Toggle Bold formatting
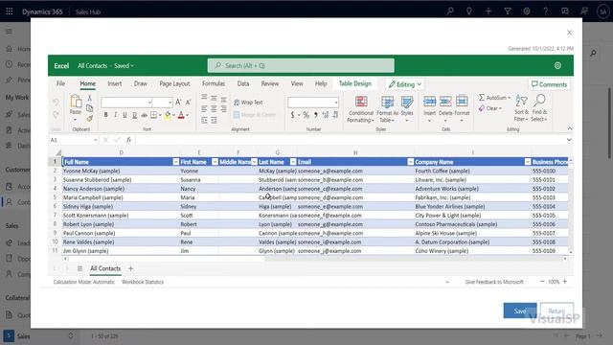Viewport: 613px width, 345px height. [x=105, y=115]
